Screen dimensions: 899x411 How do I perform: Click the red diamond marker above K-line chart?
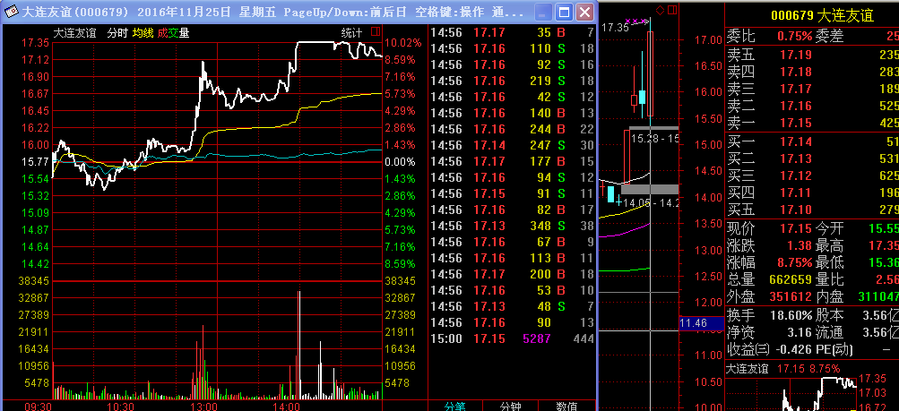pyautogui.click(x=660, y=11)
